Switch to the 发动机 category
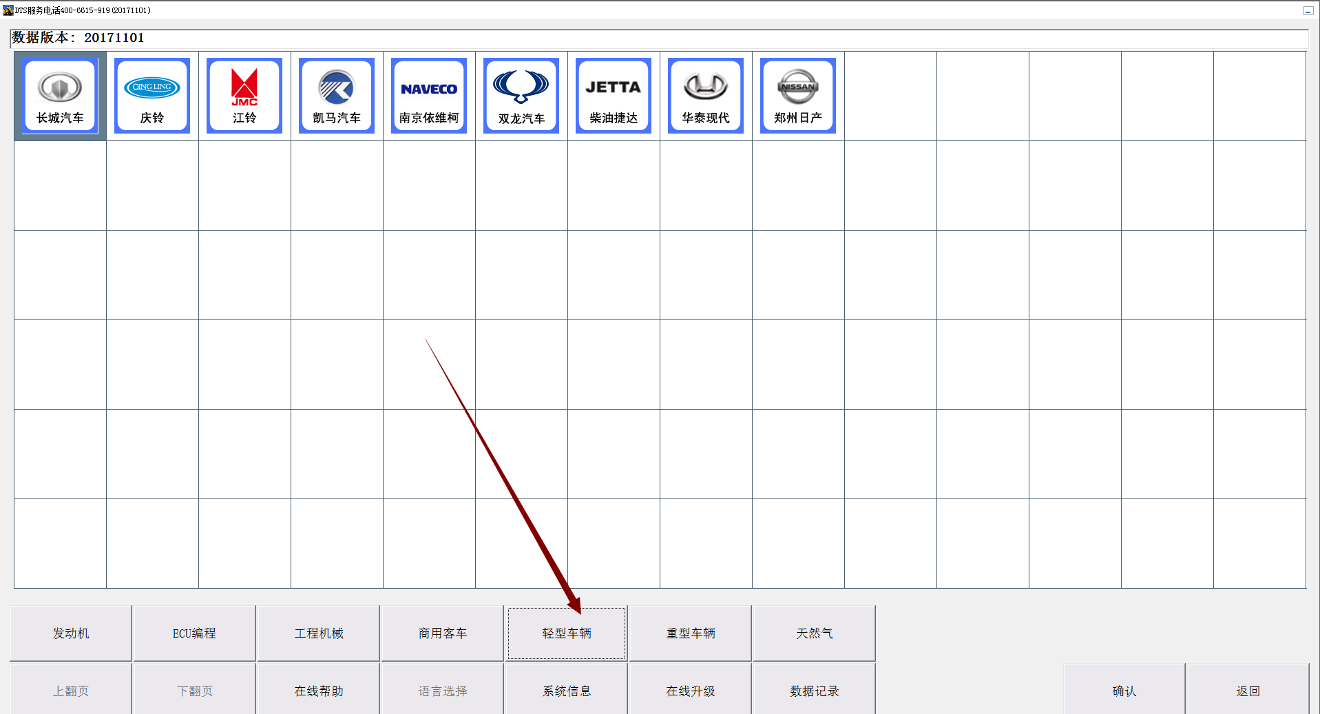This screenshot has height=714, width=1320. tap(71, 633)
